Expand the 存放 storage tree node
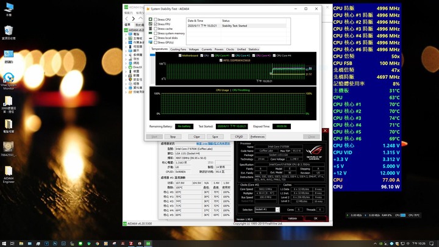 click(x=126, y=59)
